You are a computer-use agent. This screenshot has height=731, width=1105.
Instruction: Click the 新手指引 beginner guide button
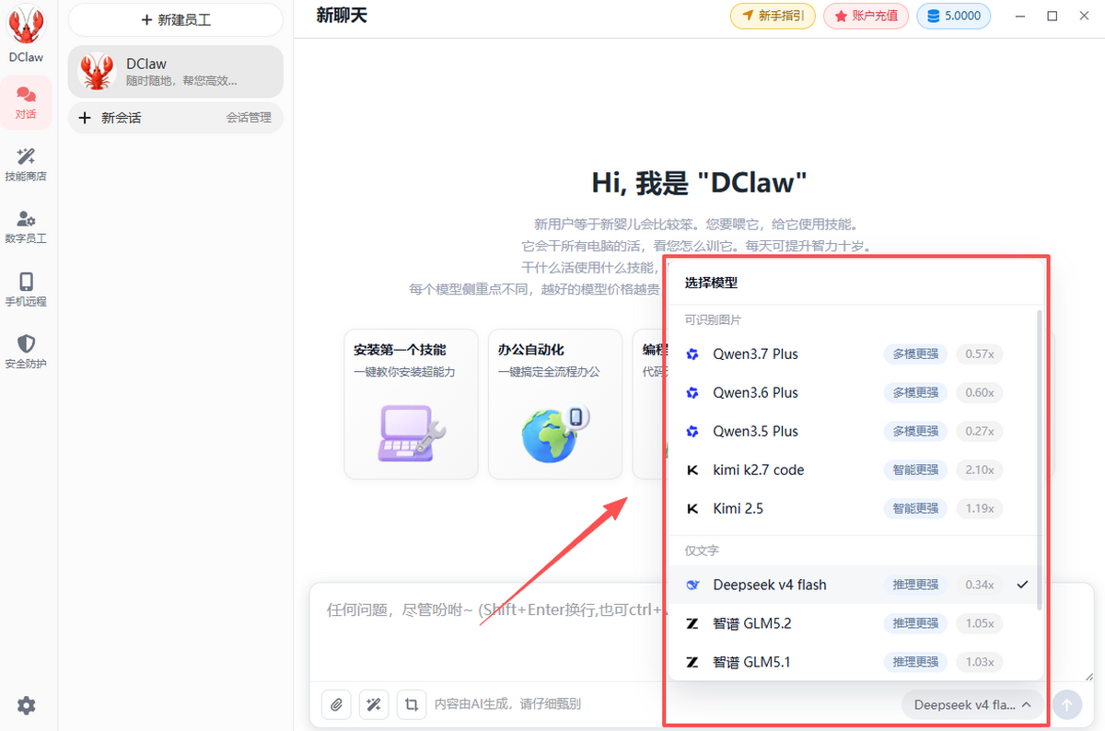click(x=773, y=16)
